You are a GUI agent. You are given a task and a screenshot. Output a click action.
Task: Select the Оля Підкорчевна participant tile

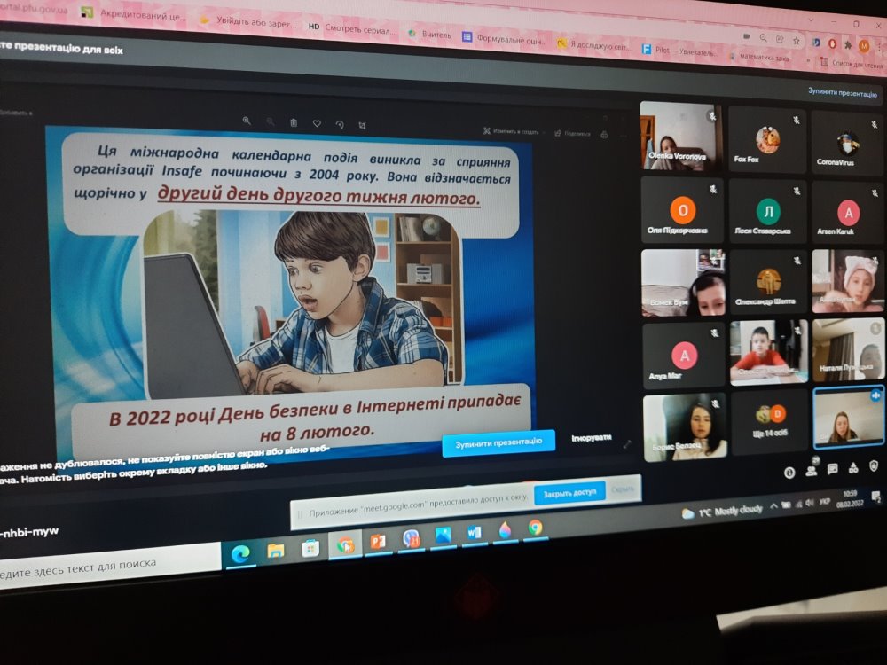click(x=681, y=210)
